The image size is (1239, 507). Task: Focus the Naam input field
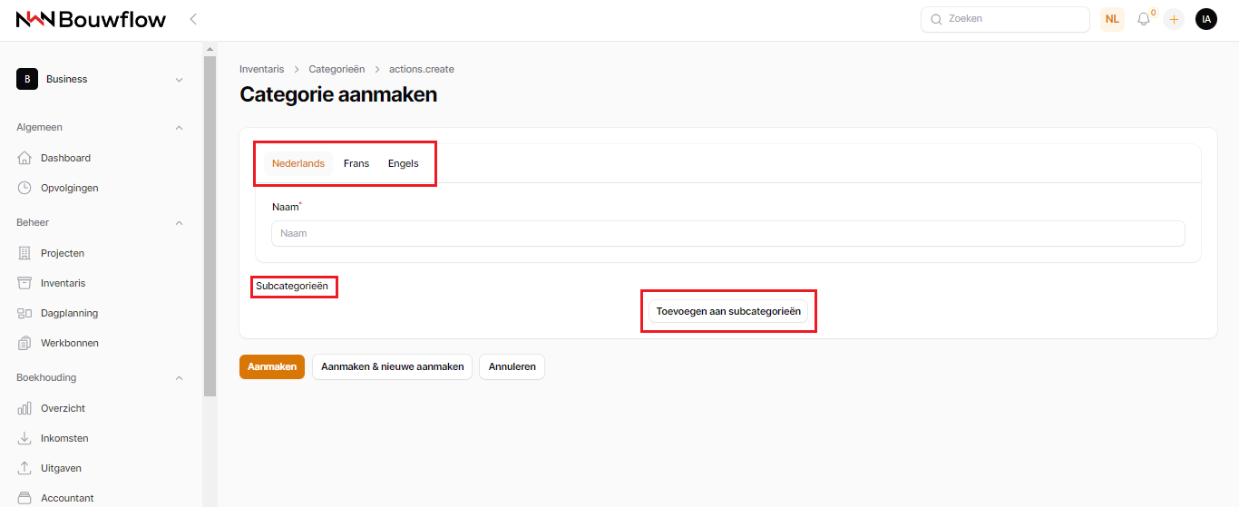click(727, 233)
